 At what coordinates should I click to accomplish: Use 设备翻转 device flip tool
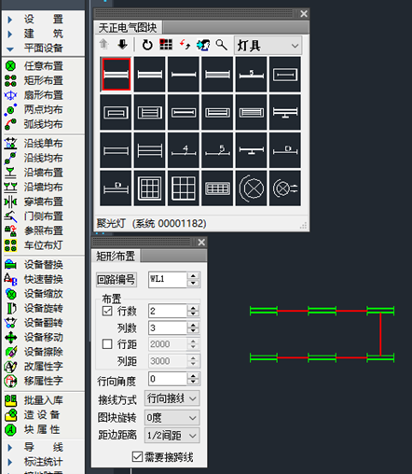coord(34,323)
